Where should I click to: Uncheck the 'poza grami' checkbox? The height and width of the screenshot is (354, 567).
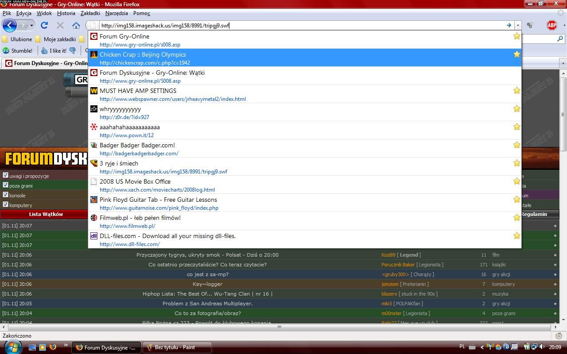tap(5, 185)
